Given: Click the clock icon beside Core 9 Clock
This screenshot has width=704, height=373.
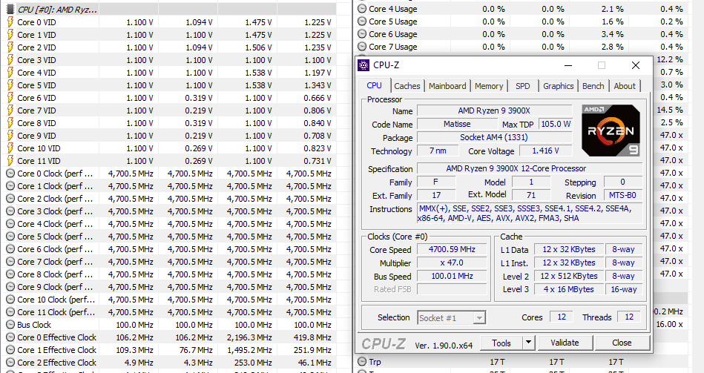Looking at the screenshot, I should (x=10, y=287).
